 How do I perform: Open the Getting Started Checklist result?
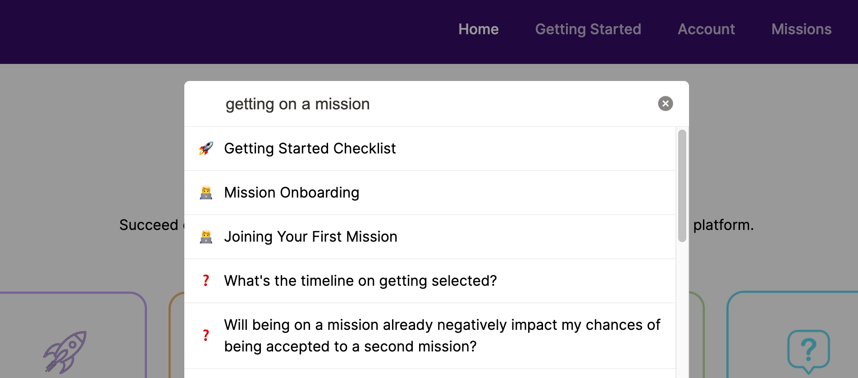coord(310,148)
